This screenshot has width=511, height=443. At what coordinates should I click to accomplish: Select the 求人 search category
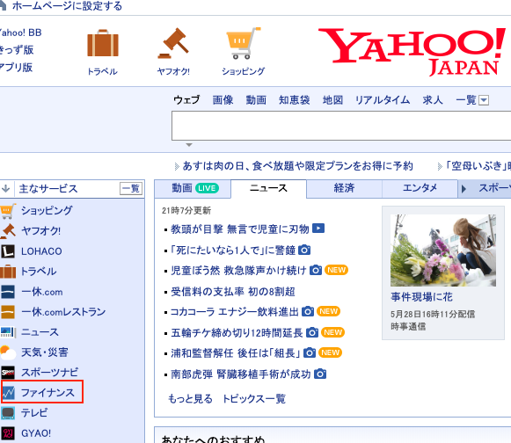(x=433, y=99)
